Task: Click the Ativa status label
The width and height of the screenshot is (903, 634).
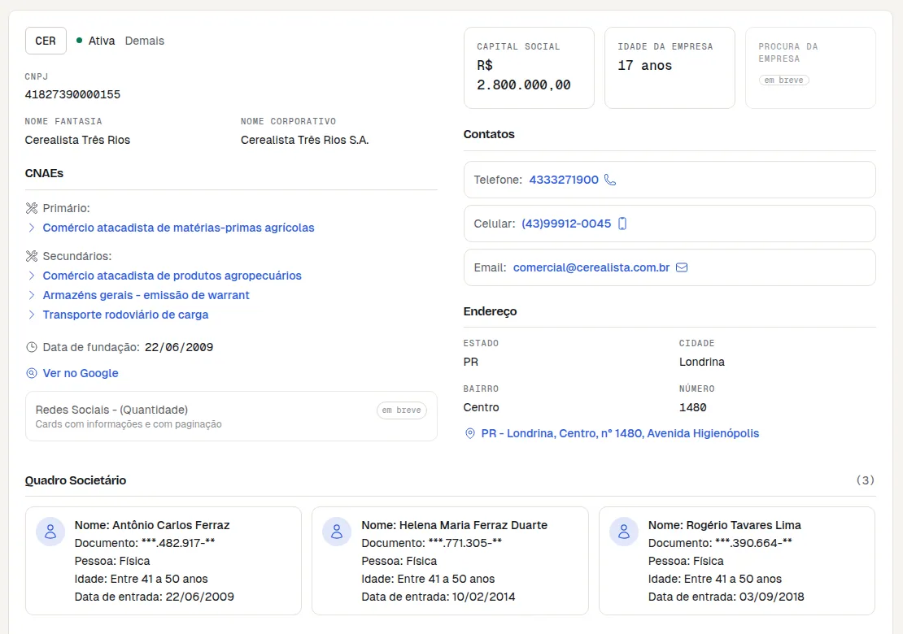Action: click(102, 41)
